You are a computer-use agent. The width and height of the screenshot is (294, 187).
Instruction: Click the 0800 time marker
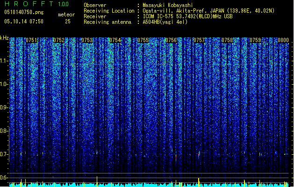(x=283, y=40)
